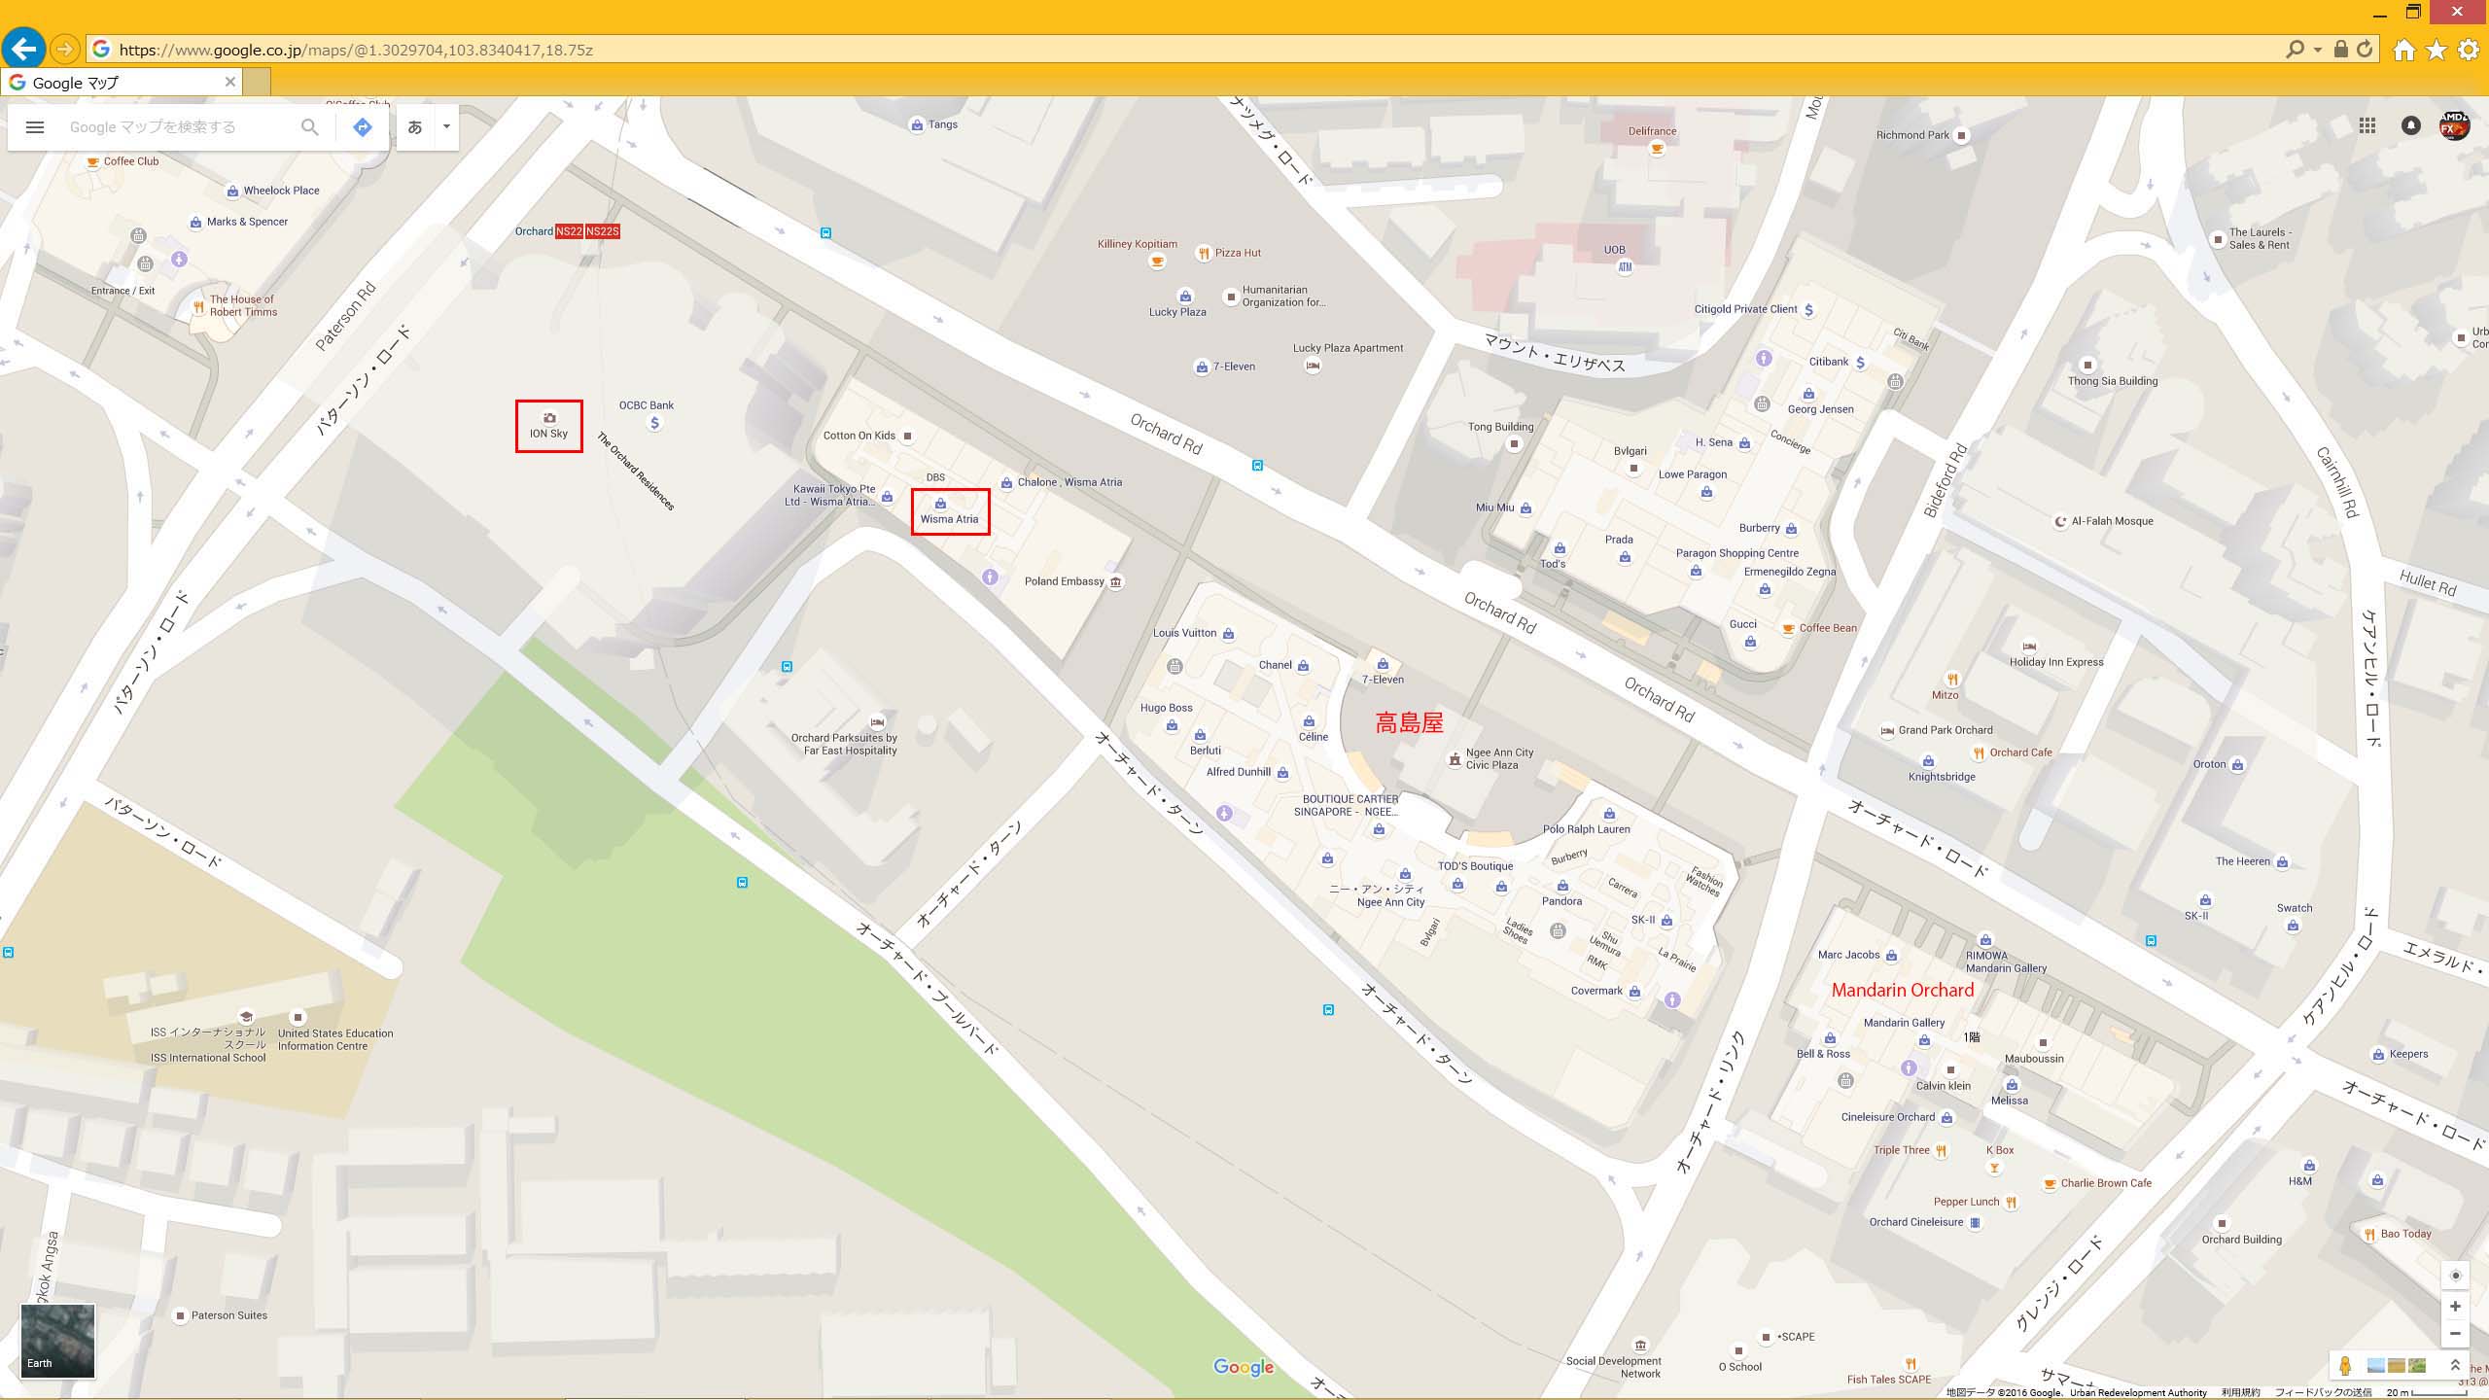
Task: Open directions with the blue arrow icon
Action: pyautogui.click(x=363, y=127)
